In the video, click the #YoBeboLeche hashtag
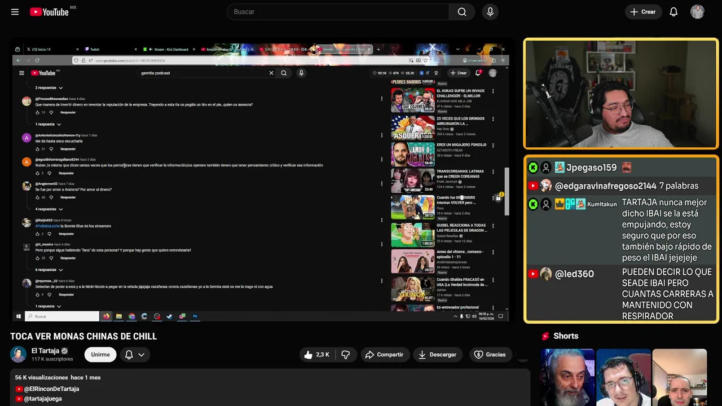 click(x=47, y=226)
